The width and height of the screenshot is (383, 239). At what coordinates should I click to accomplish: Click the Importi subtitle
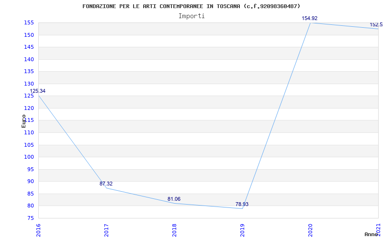(x=191, y=16)
